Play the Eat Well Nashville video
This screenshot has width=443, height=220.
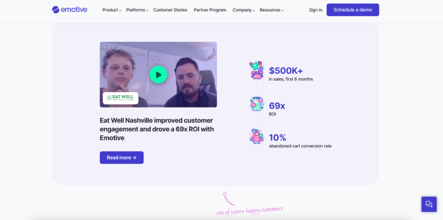pyautogui.click(x=158, y=75)
